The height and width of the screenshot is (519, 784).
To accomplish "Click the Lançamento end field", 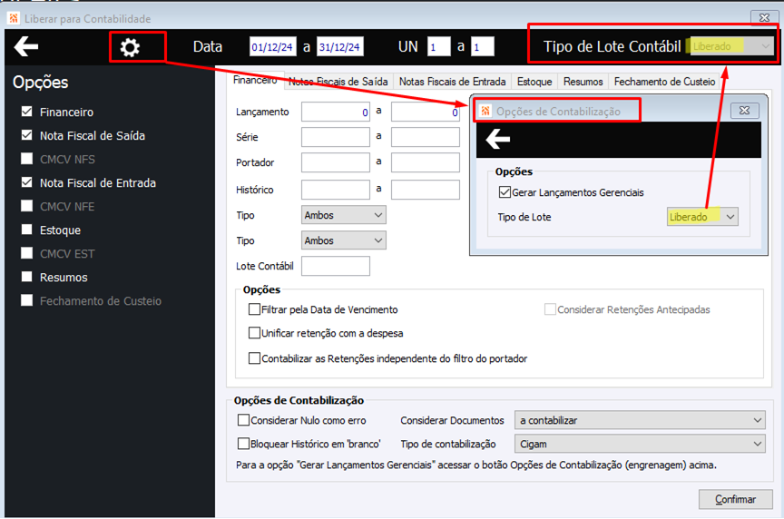I will [426, 112].
